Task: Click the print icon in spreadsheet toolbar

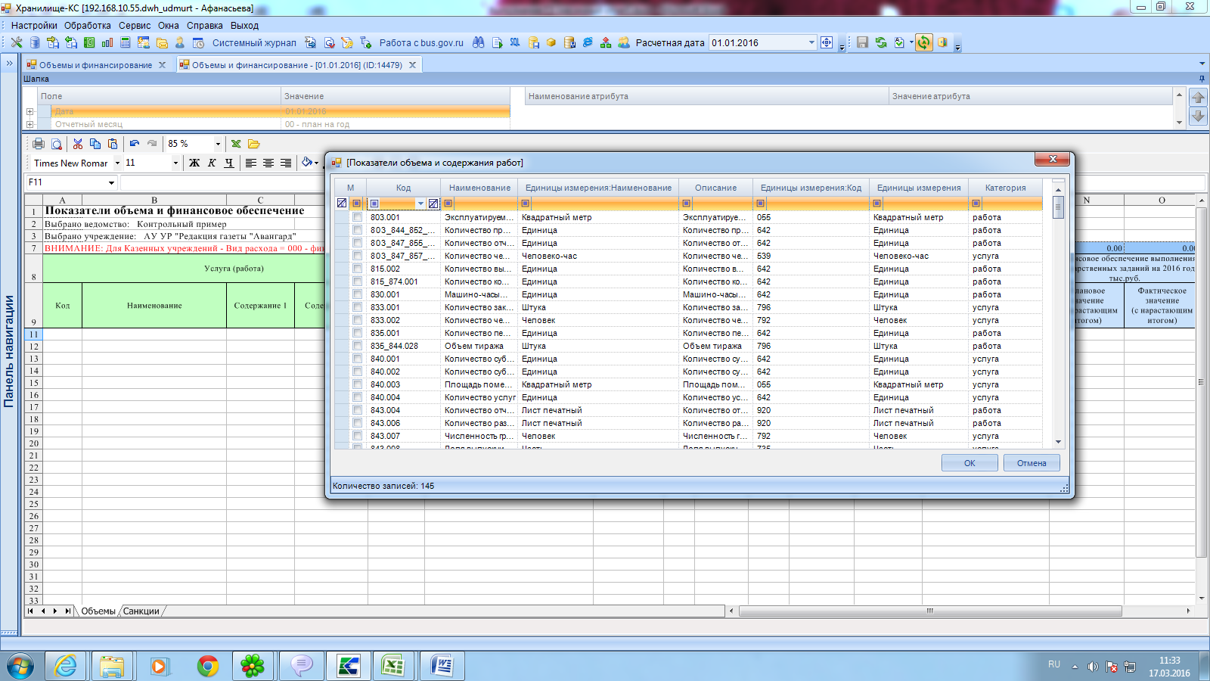Action: coord(39,144)
